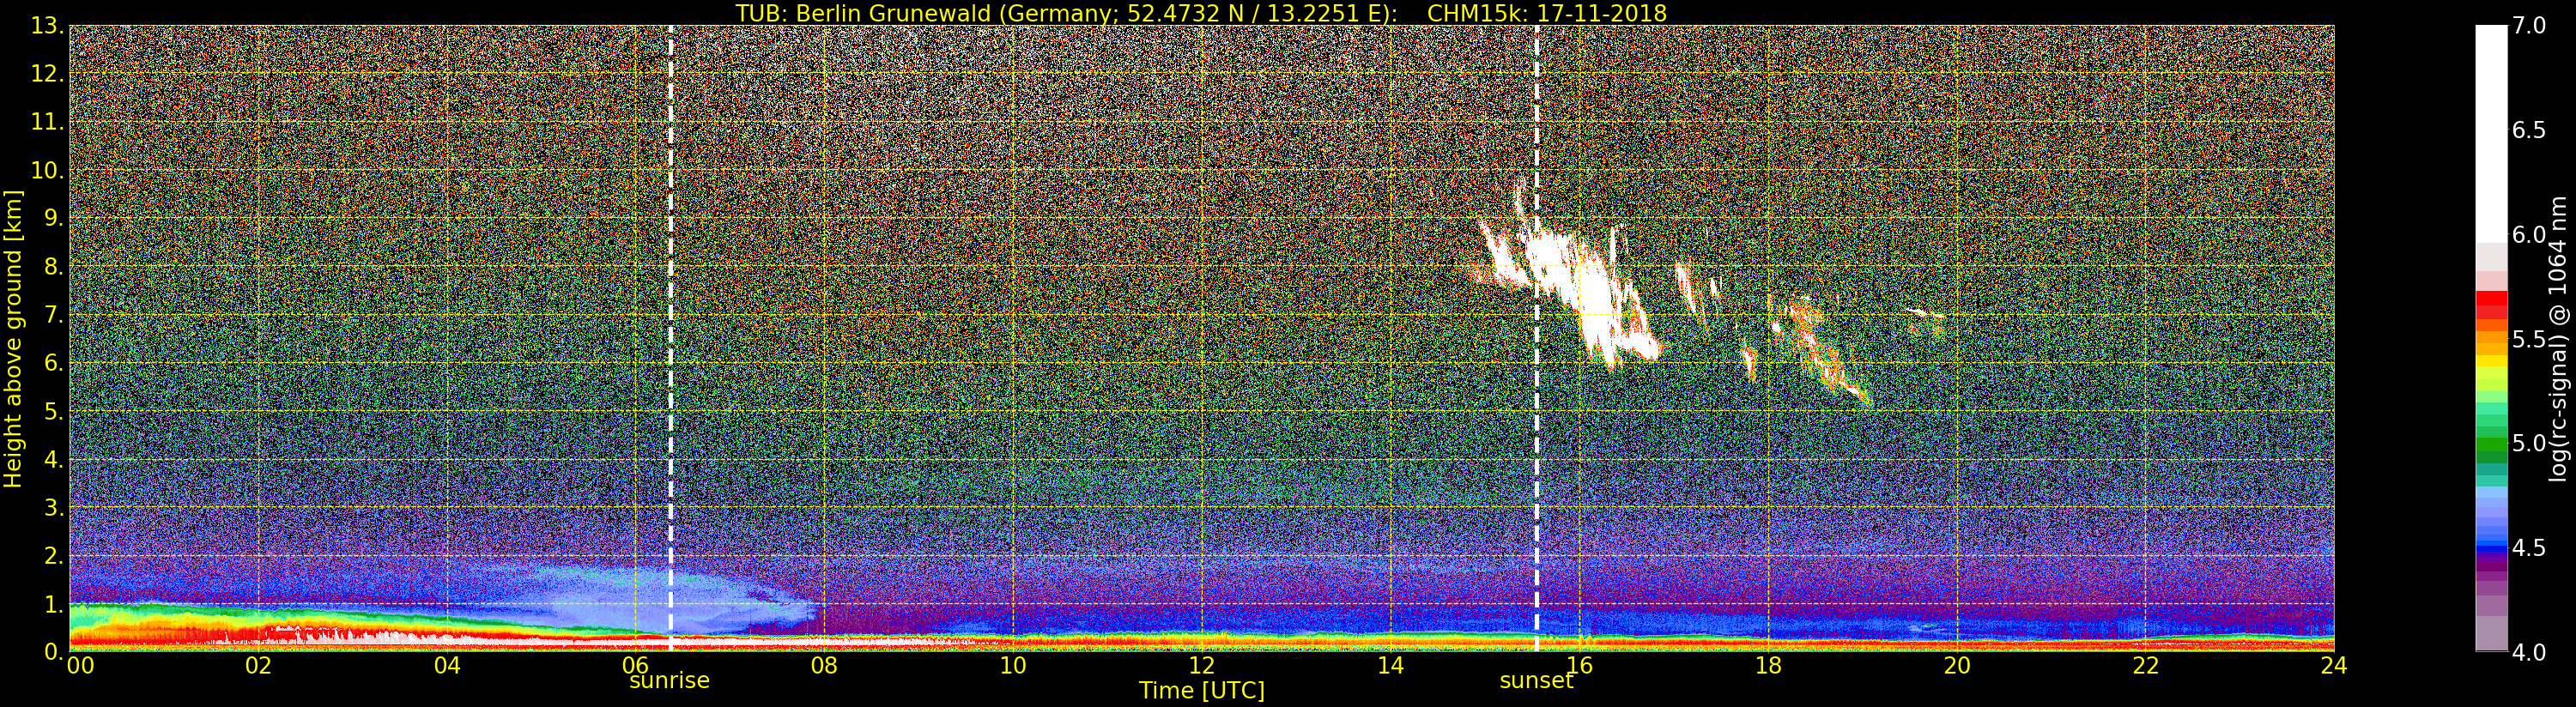
Task: Click the height axis tick '2.'
Action: [x=54, y=555]
